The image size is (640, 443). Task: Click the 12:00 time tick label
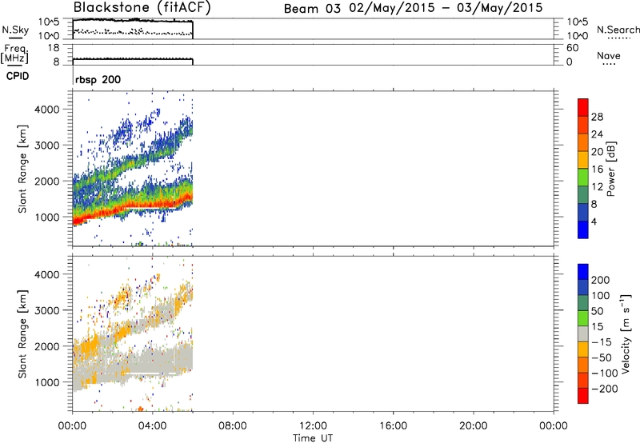click(313, 426)
